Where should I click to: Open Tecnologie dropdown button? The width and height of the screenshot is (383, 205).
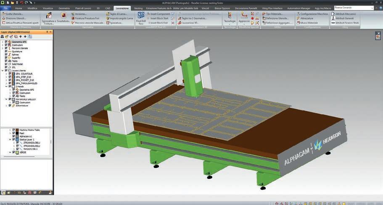[x=230, y=18]
